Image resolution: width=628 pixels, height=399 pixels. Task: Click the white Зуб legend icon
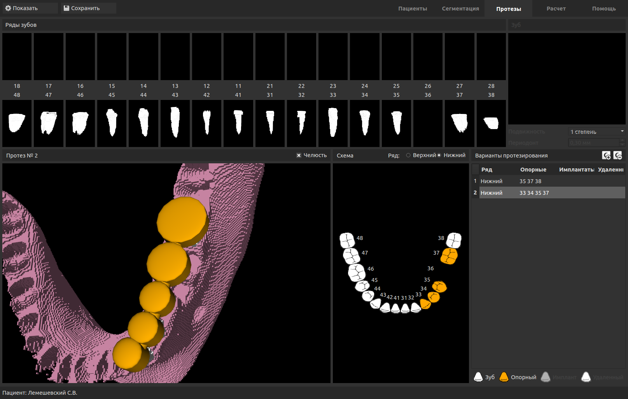coord(478,377)
